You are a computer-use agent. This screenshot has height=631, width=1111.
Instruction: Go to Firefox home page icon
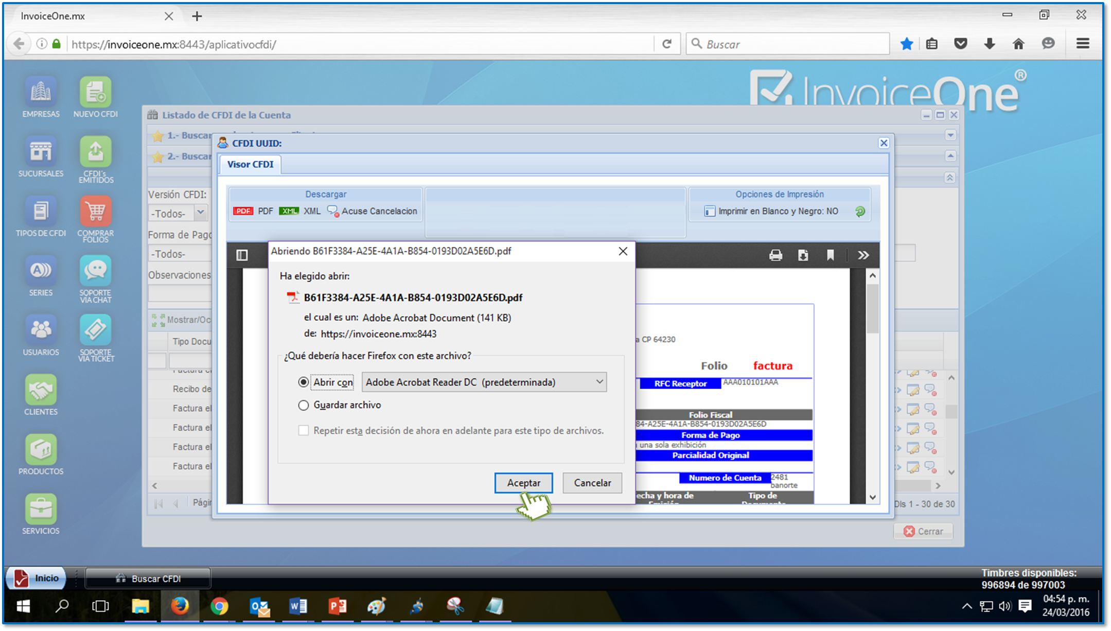click(1018, 44)
